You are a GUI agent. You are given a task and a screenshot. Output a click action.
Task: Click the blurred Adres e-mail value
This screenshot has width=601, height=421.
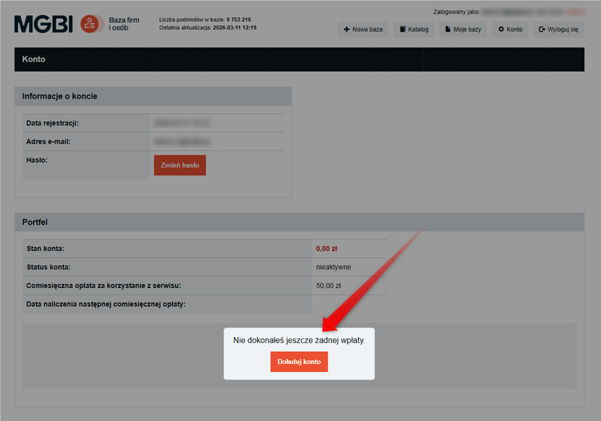(x=180, y=141)
